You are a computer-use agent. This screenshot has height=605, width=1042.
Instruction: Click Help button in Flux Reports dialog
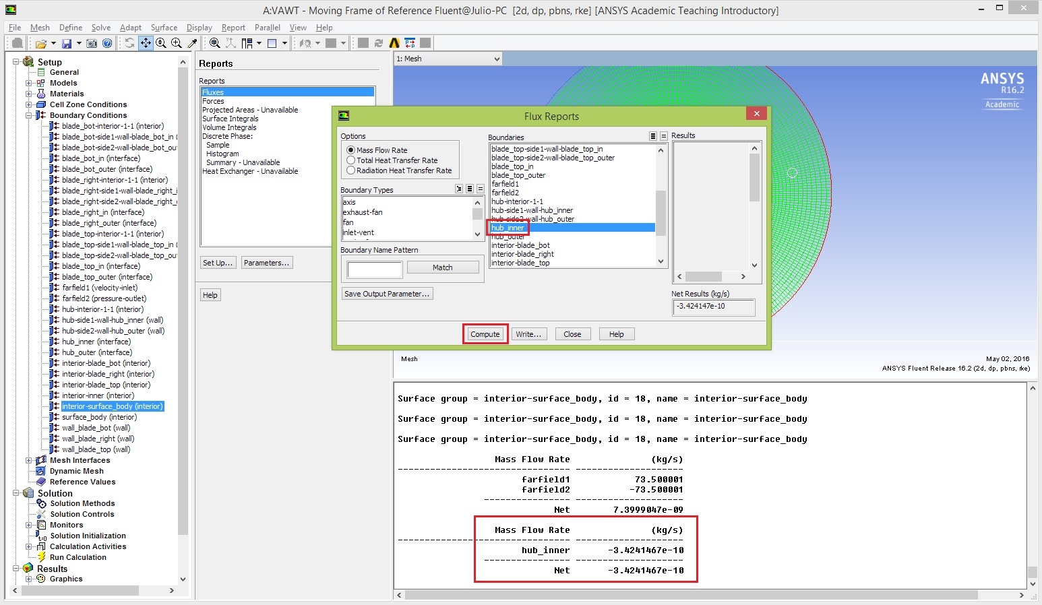pos(617,334)
